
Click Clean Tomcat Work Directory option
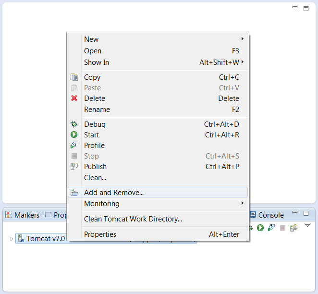click(x=133, y=219)
